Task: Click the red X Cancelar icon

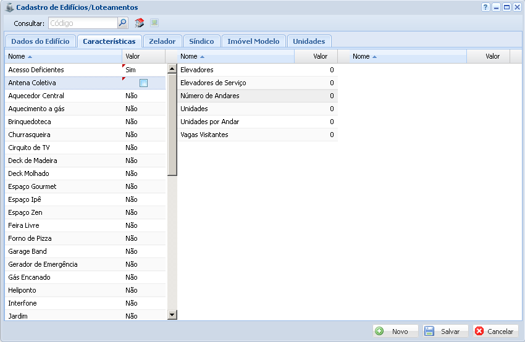Action: tap(479, 332)
